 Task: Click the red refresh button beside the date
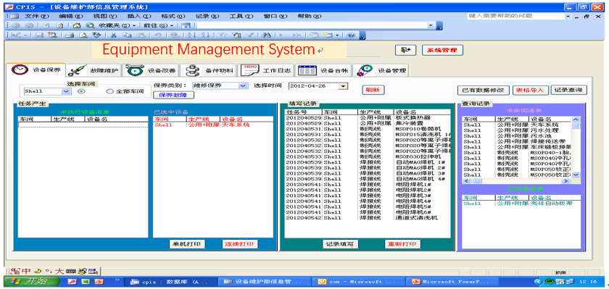tap(373, 90)
